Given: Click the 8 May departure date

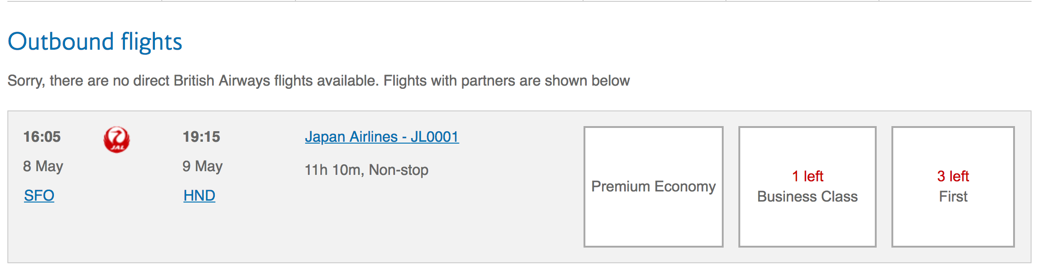Looking at the screenshot, I should click(43, 166).
